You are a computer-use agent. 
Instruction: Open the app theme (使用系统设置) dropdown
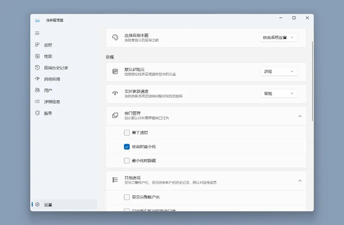click(x=279, y=37)
